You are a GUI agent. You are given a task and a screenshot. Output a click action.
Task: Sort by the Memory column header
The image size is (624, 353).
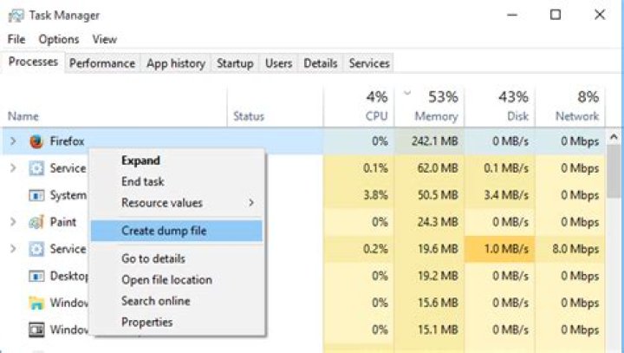pos(436,116)
